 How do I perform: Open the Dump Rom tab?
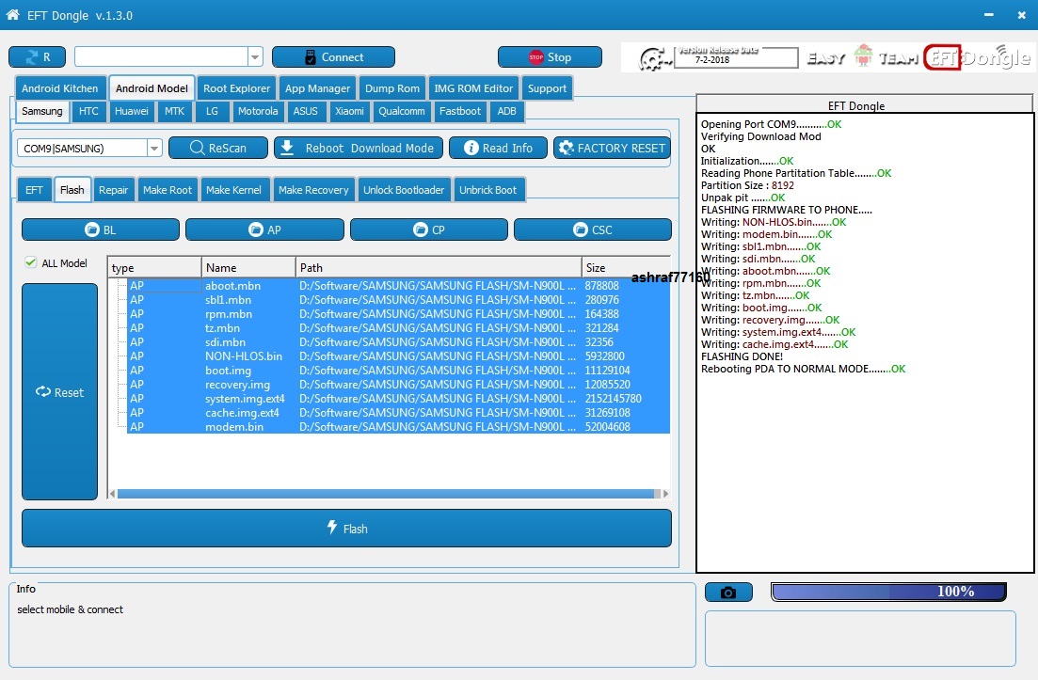pyautogui.click(x=391, y=88)
